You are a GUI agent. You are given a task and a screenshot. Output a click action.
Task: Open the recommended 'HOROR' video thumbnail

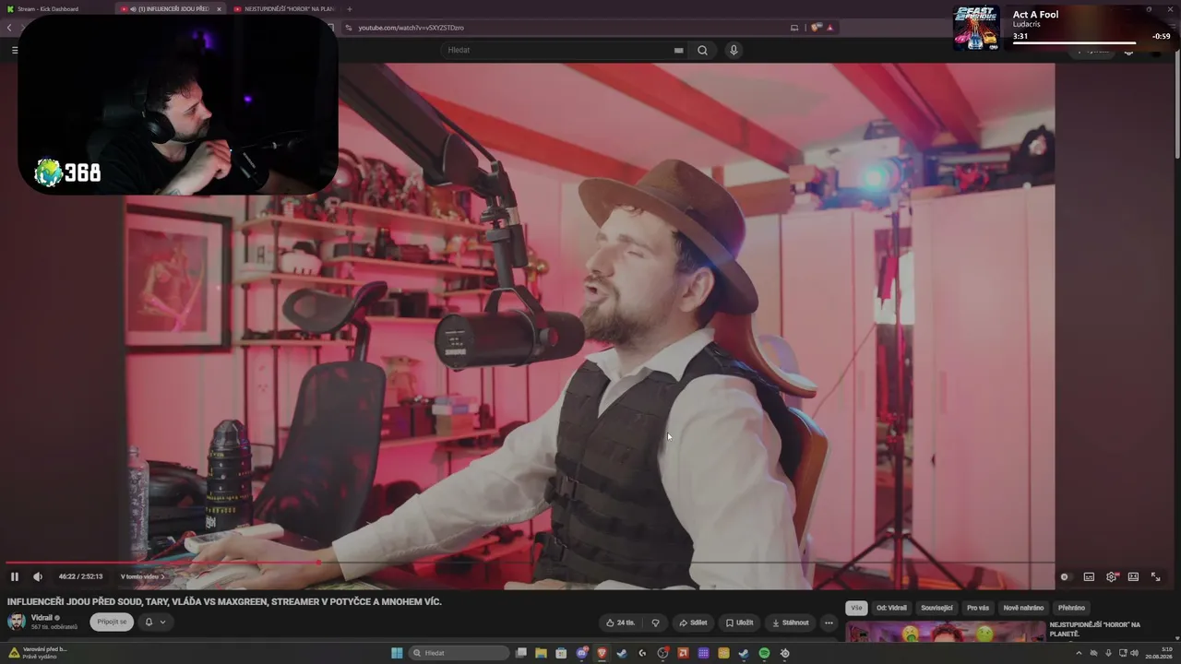click(945, 632)
